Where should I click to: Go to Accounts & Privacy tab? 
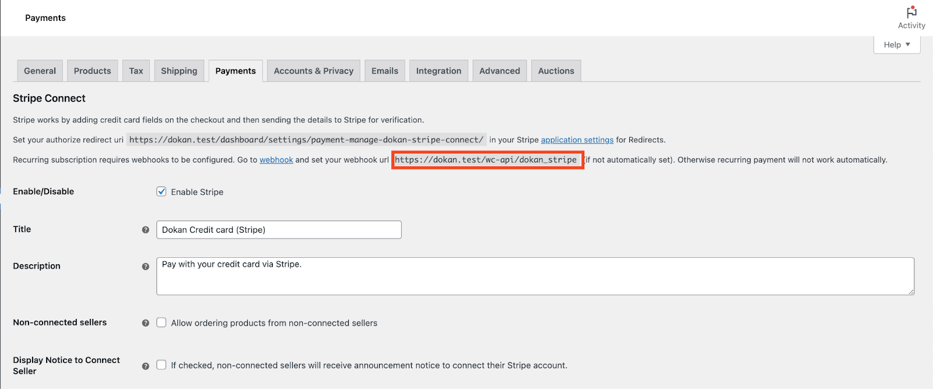point(314,71)
